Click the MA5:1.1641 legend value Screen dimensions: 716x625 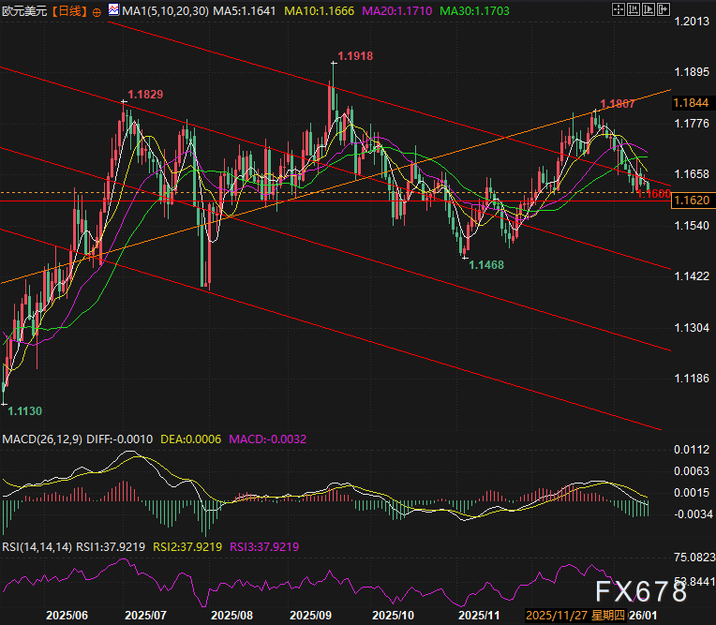pos(245,11)
